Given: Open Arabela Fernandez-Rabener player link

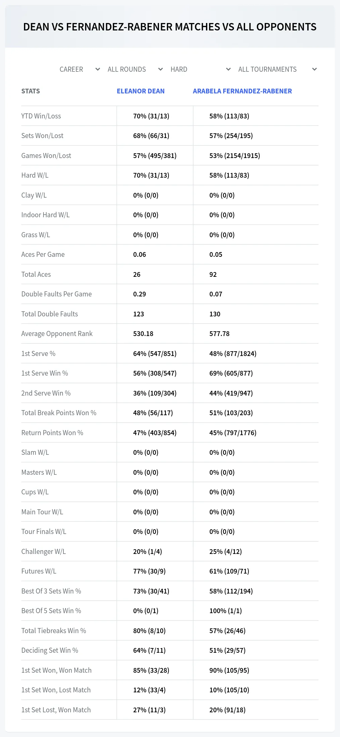Looking at the screenshot, I should [x=242, y=91].
